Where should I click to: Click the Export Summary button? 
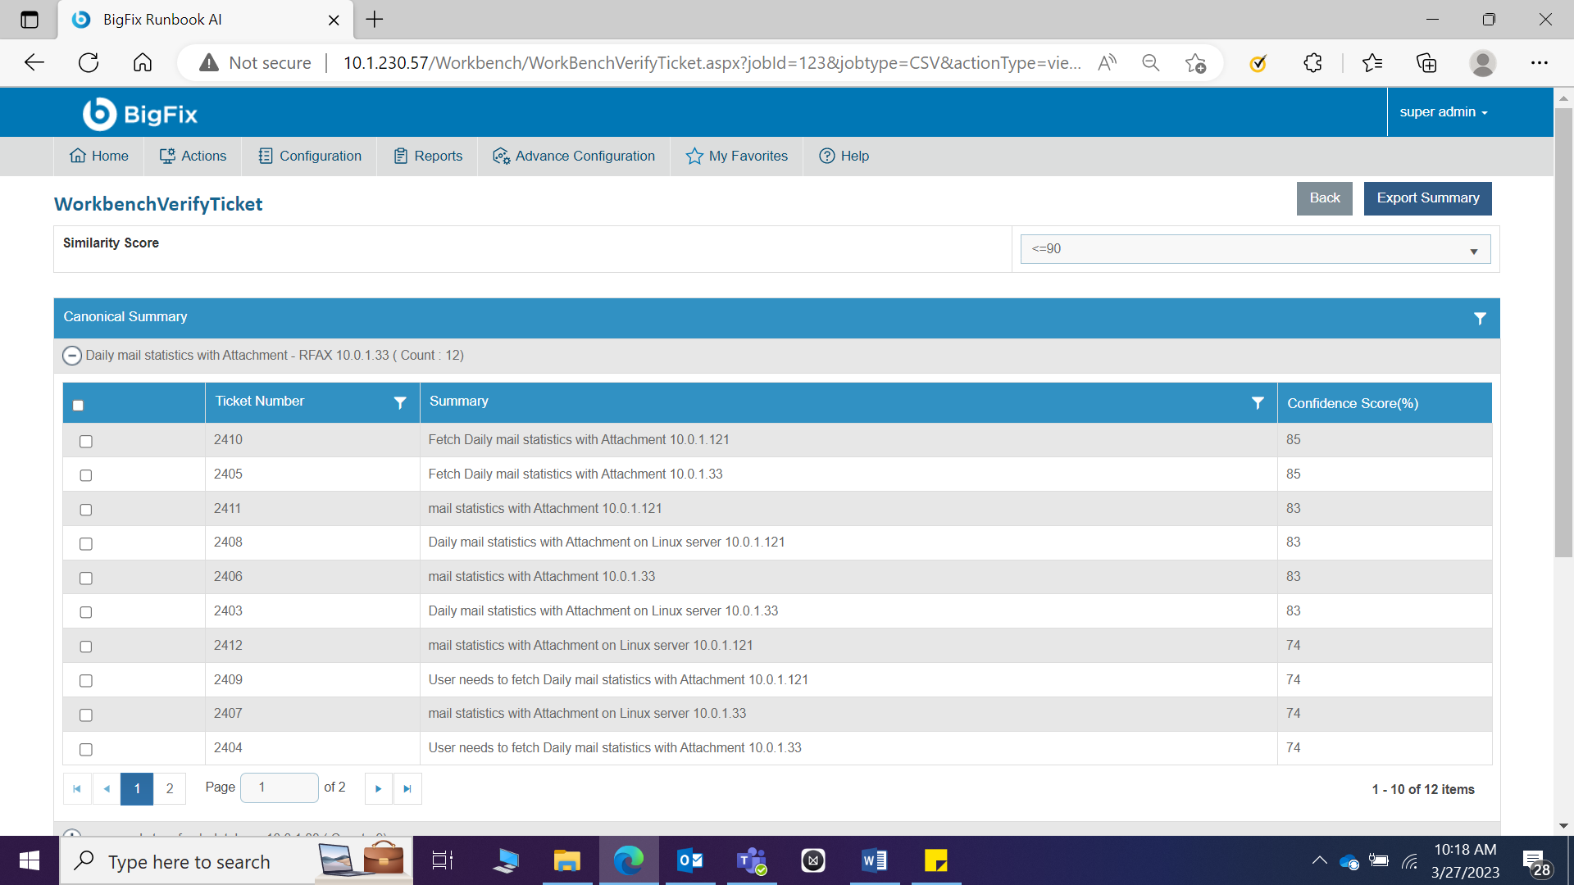(x=1427, y=198)
